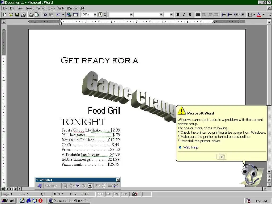Click WordArt Character Spacing AV icon
272x204 pixels.
pyautogui.click(x=116, y=186)
